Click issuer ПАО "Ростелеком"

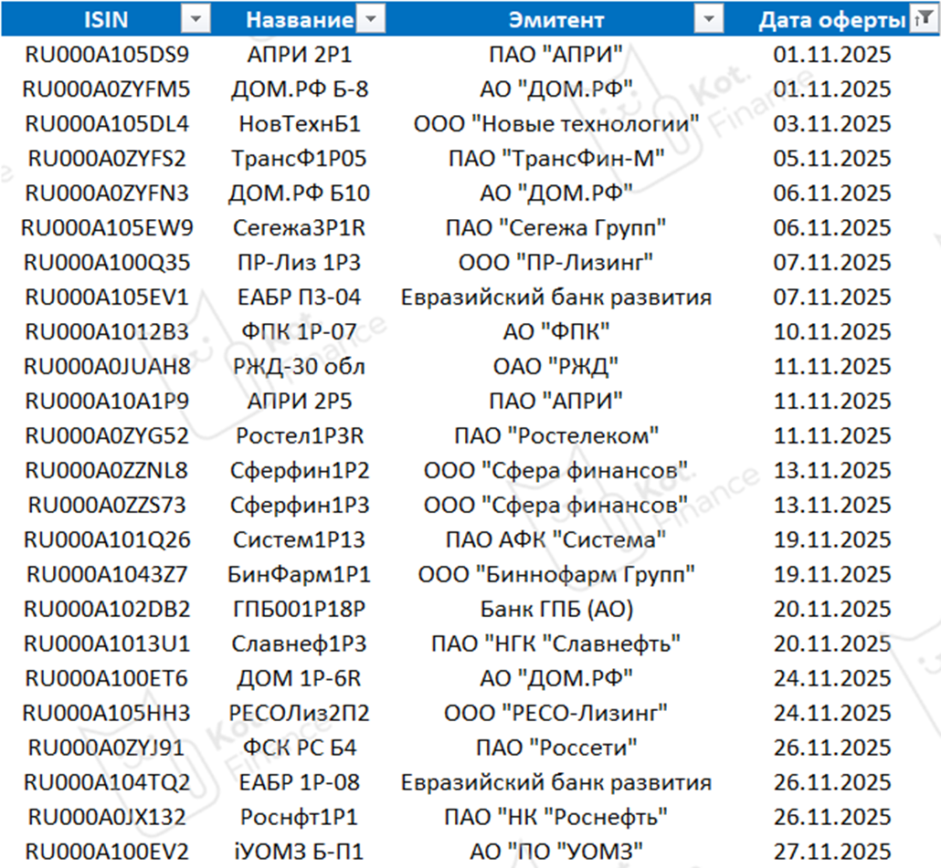point(555,435)
